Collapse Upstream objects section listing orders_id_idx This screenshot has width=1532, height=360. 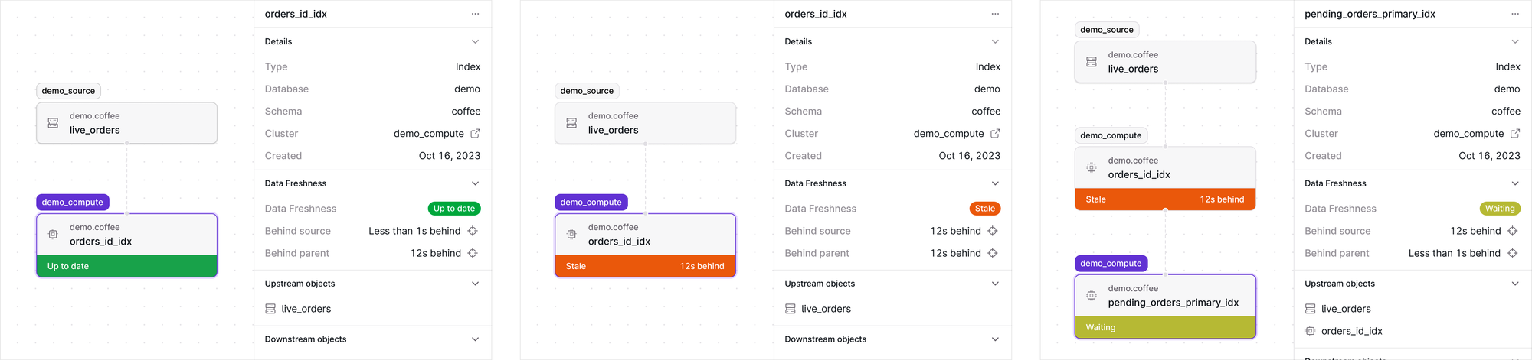pyautogui.click(x=1514, y=284)
